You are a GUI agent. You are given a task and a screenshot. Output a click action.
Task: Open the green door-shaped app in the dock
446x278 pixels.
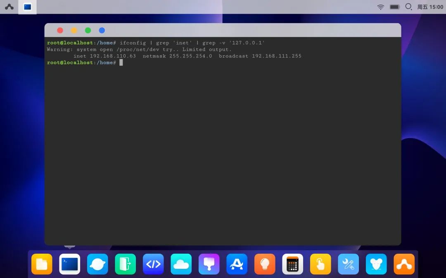[x=125, y=264]
